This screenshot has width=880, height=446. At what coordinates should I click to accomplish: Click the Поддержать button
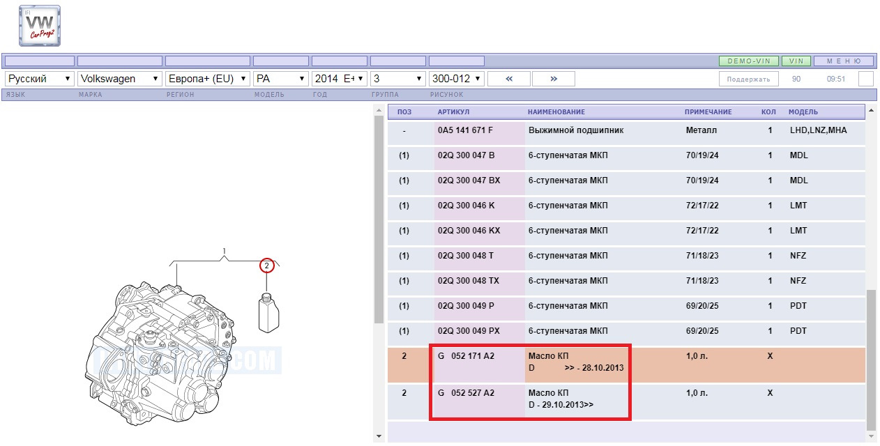click(x=748, y=79)
